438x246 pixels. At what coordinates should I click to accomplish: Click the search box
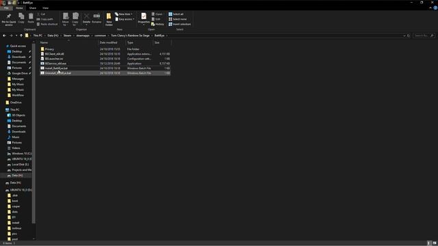[x=424, y=36]
